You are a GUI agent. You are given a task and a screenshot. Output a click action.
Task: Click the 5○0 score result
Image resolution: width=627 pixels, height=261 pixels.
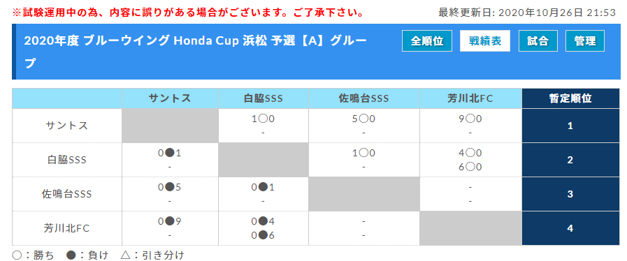[x=363, y=119]
